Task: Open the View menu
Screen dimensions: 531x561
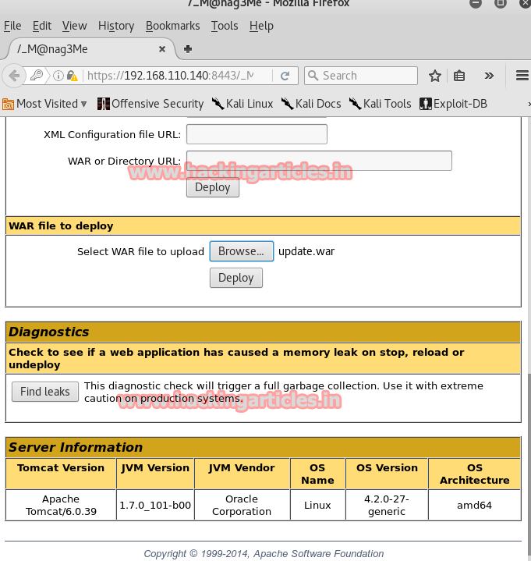Action: click(x=74, y=26)
